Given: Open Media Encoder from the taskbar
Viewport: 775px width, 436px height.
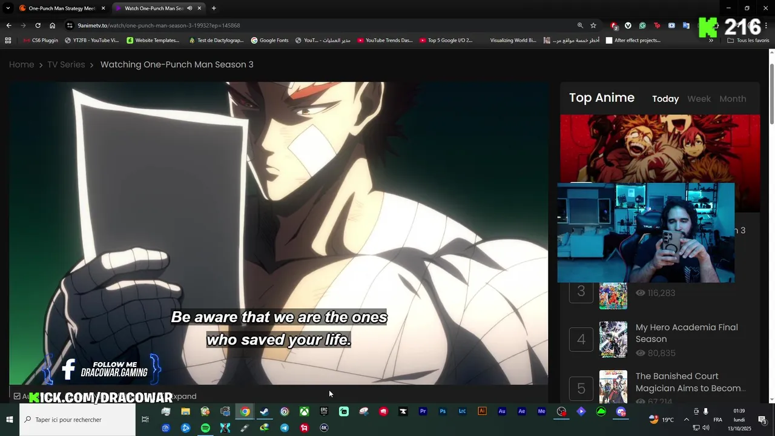Looking at the screenshot, I should (x=542, y=412).
